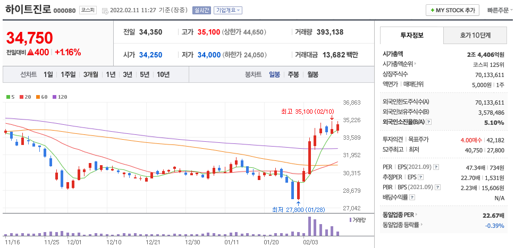Click the 코스피 market badge
The width and height of the screenshot is (515, 248).
pyautogui.click(x=88, y=10)
